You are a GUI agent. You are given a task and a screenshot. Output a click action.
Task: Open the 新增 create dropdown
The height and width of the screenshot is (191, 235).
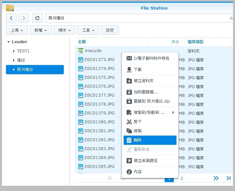[41, 30]
